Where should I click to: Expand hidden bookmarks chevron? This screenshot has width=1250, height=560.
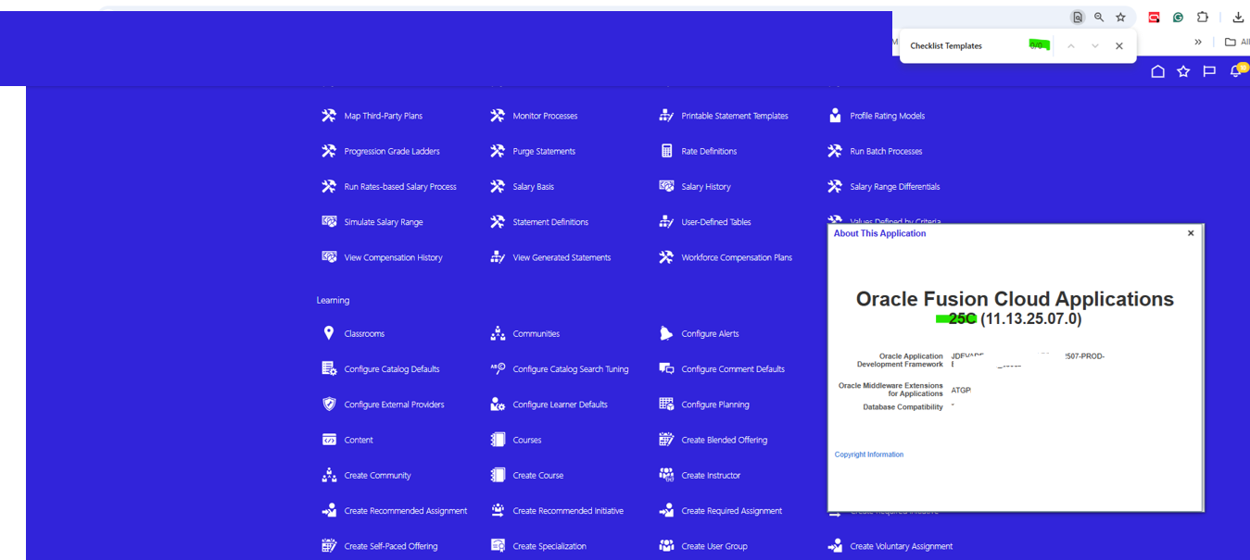coord(1198,42)
